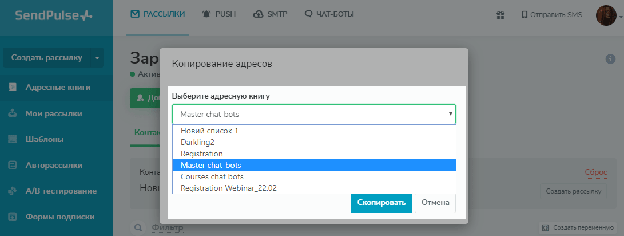
Task: Click the search magnifier icon near Фильтр
Action: 138,228
